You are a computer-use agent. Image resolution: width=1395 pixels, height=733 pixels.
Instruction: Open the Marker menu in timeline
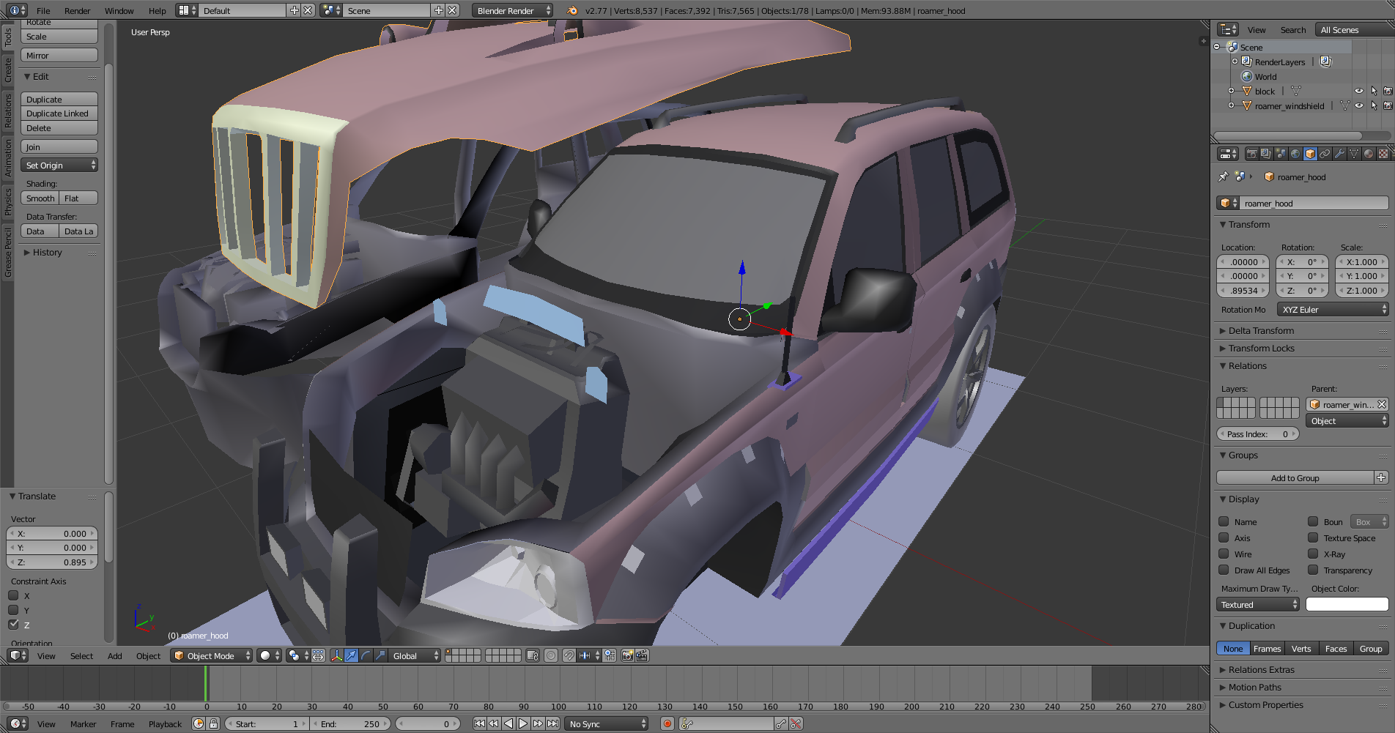click(x=83, y=724)
